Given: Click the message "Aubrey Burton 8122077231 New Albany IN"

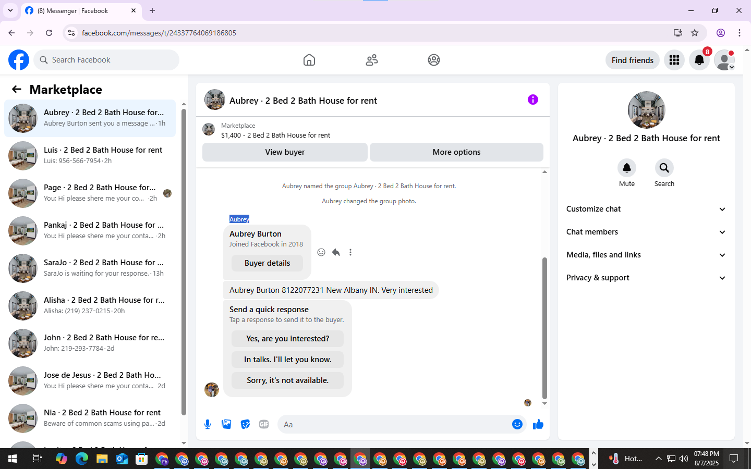Looking at the screenshot, I should (331, 290).
